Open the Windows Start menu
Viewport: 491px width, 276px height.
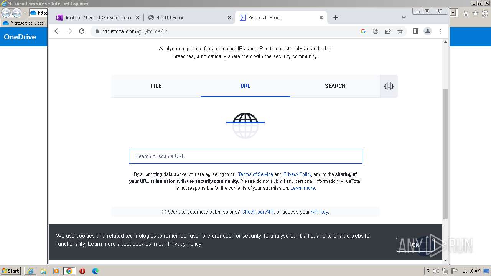coord(10,271)
